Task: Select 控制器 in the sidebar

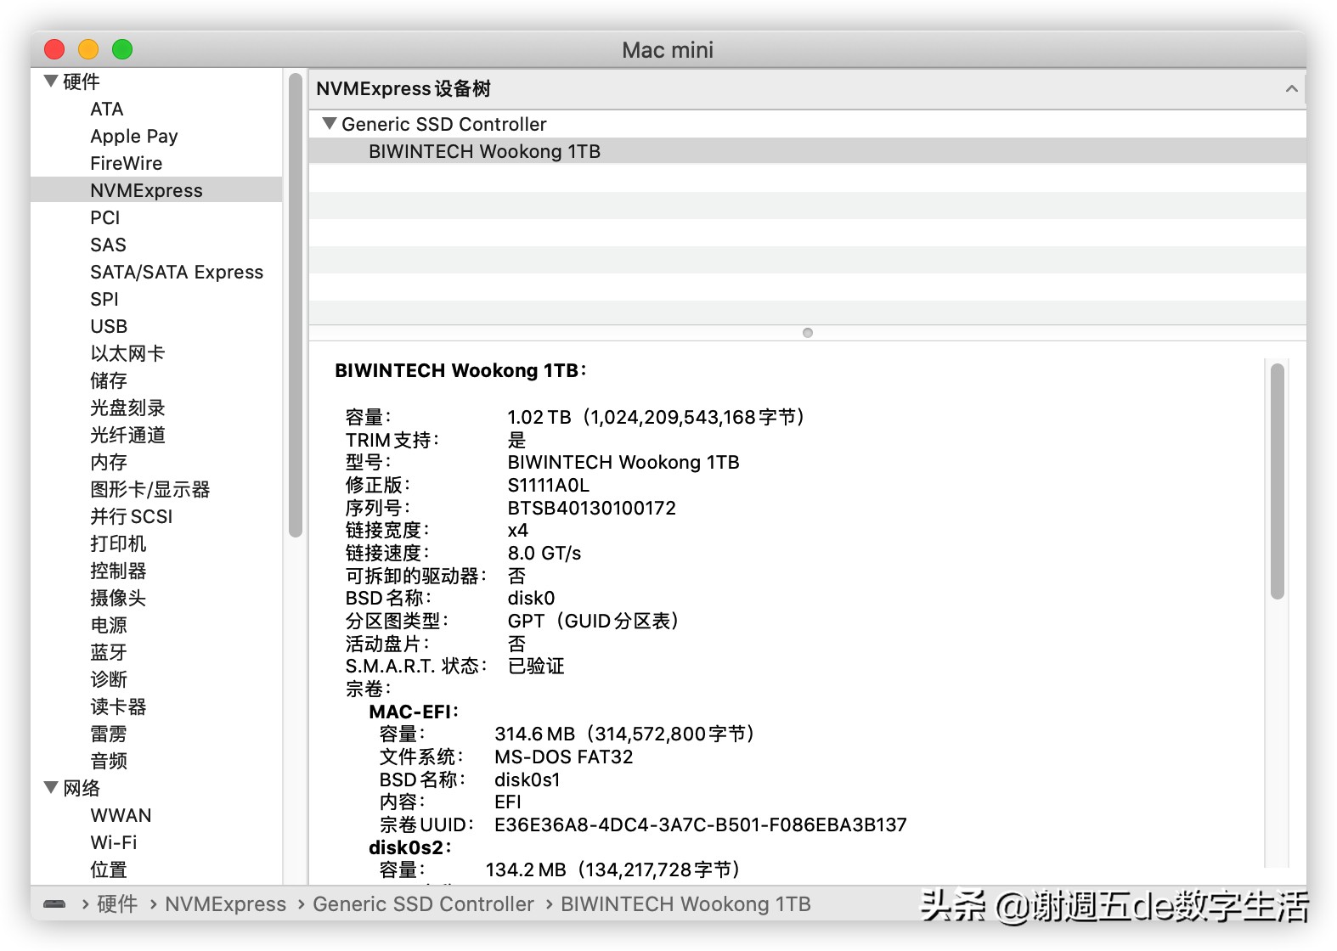Action: pos(118,571)
